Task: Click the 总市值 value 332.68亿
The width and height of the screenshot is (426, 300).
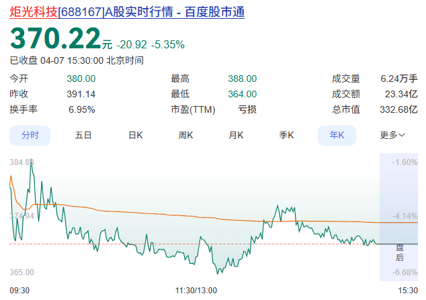Action: 399,109
